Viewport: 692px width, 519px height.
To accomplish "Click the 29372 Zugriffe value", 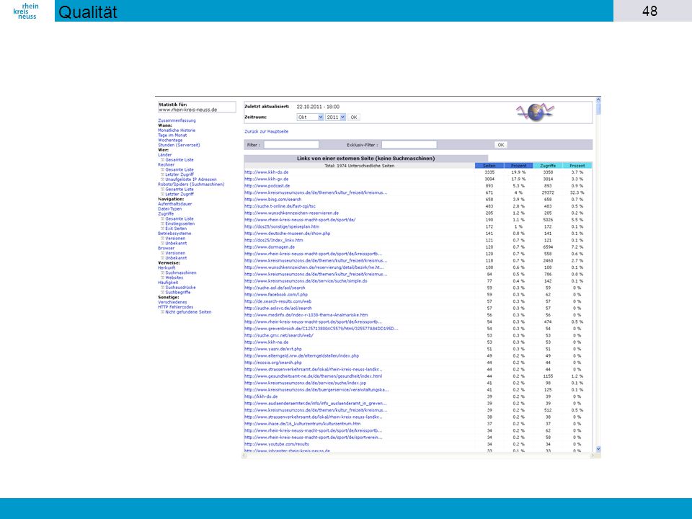I will pos(548,193).
